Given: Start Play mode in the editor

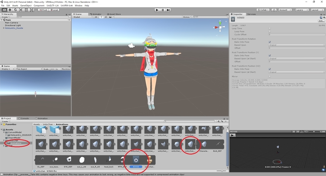Looking at the screenshot, I should pyautogui.click(x=157, y=10).
